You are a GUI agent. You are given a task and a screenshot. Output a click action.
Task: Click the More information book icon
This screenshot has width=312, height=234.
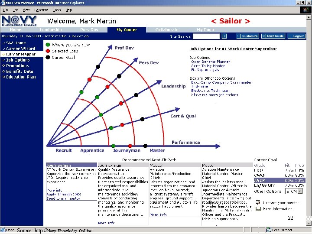[x=258, y=209]
